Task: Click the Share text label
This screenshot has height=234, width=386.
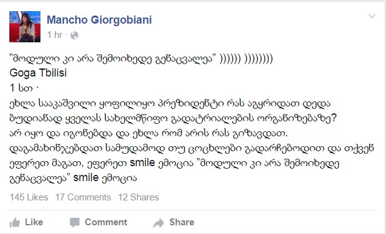Action: point(182,222)
